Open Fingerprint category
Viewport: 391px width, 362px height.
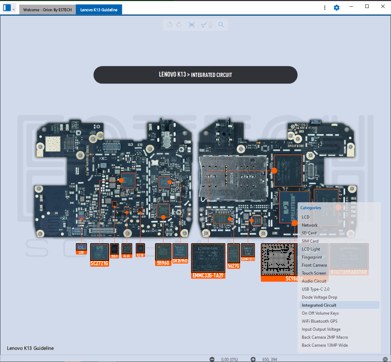coord(339,257)
